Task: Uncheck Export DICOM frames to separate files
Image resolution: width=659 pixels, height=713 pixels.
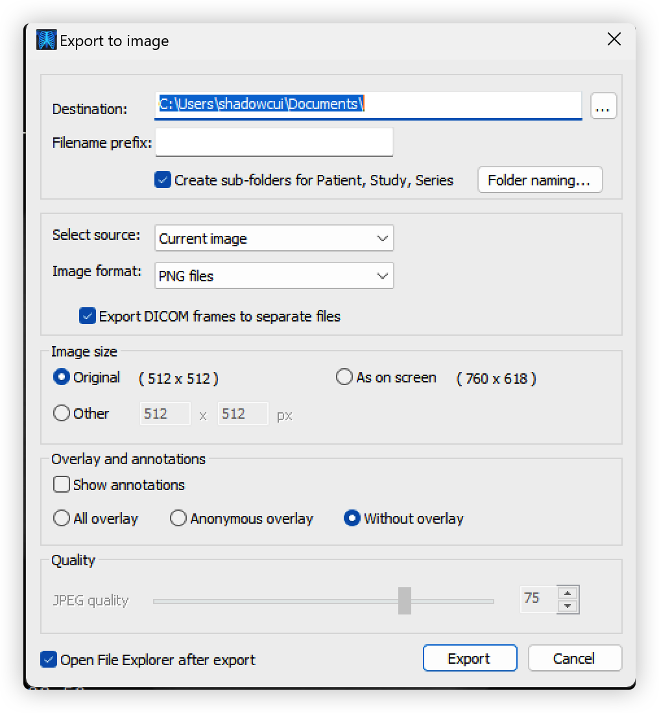Action: pos(87,316)
